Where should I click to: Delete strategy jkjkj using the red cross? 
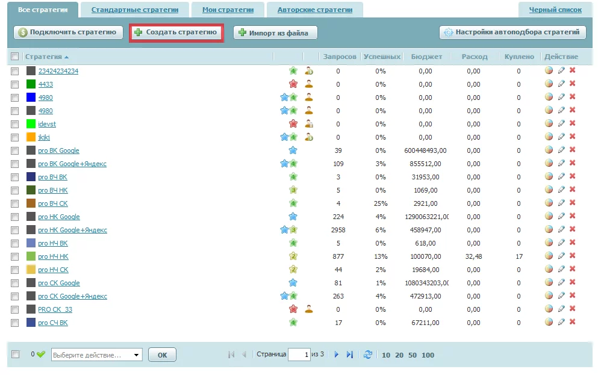(573, 137)
